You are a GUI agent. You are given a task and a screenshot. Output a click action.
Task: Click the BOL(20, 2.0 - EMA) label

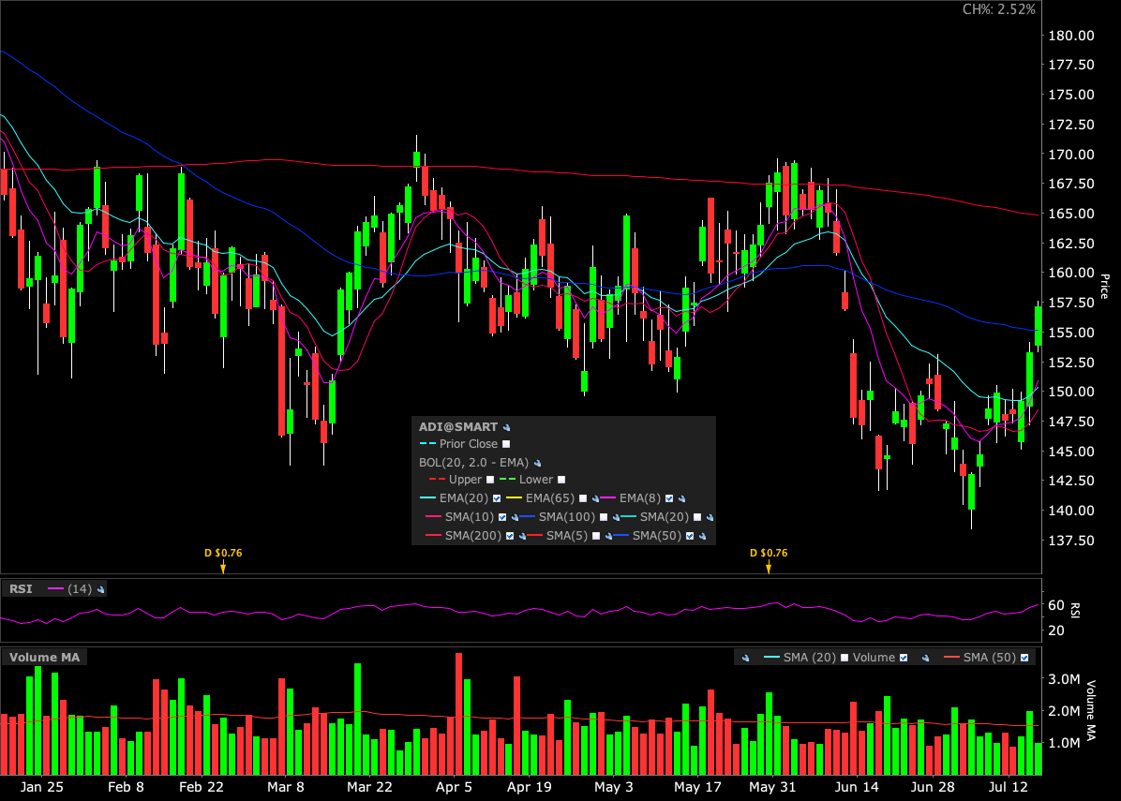click(x=474, y=462)
